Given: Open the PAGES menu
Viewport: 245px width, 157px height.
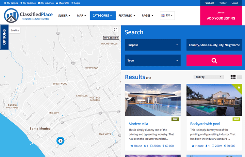Looking at the screenshot, I should coord(147,16).
